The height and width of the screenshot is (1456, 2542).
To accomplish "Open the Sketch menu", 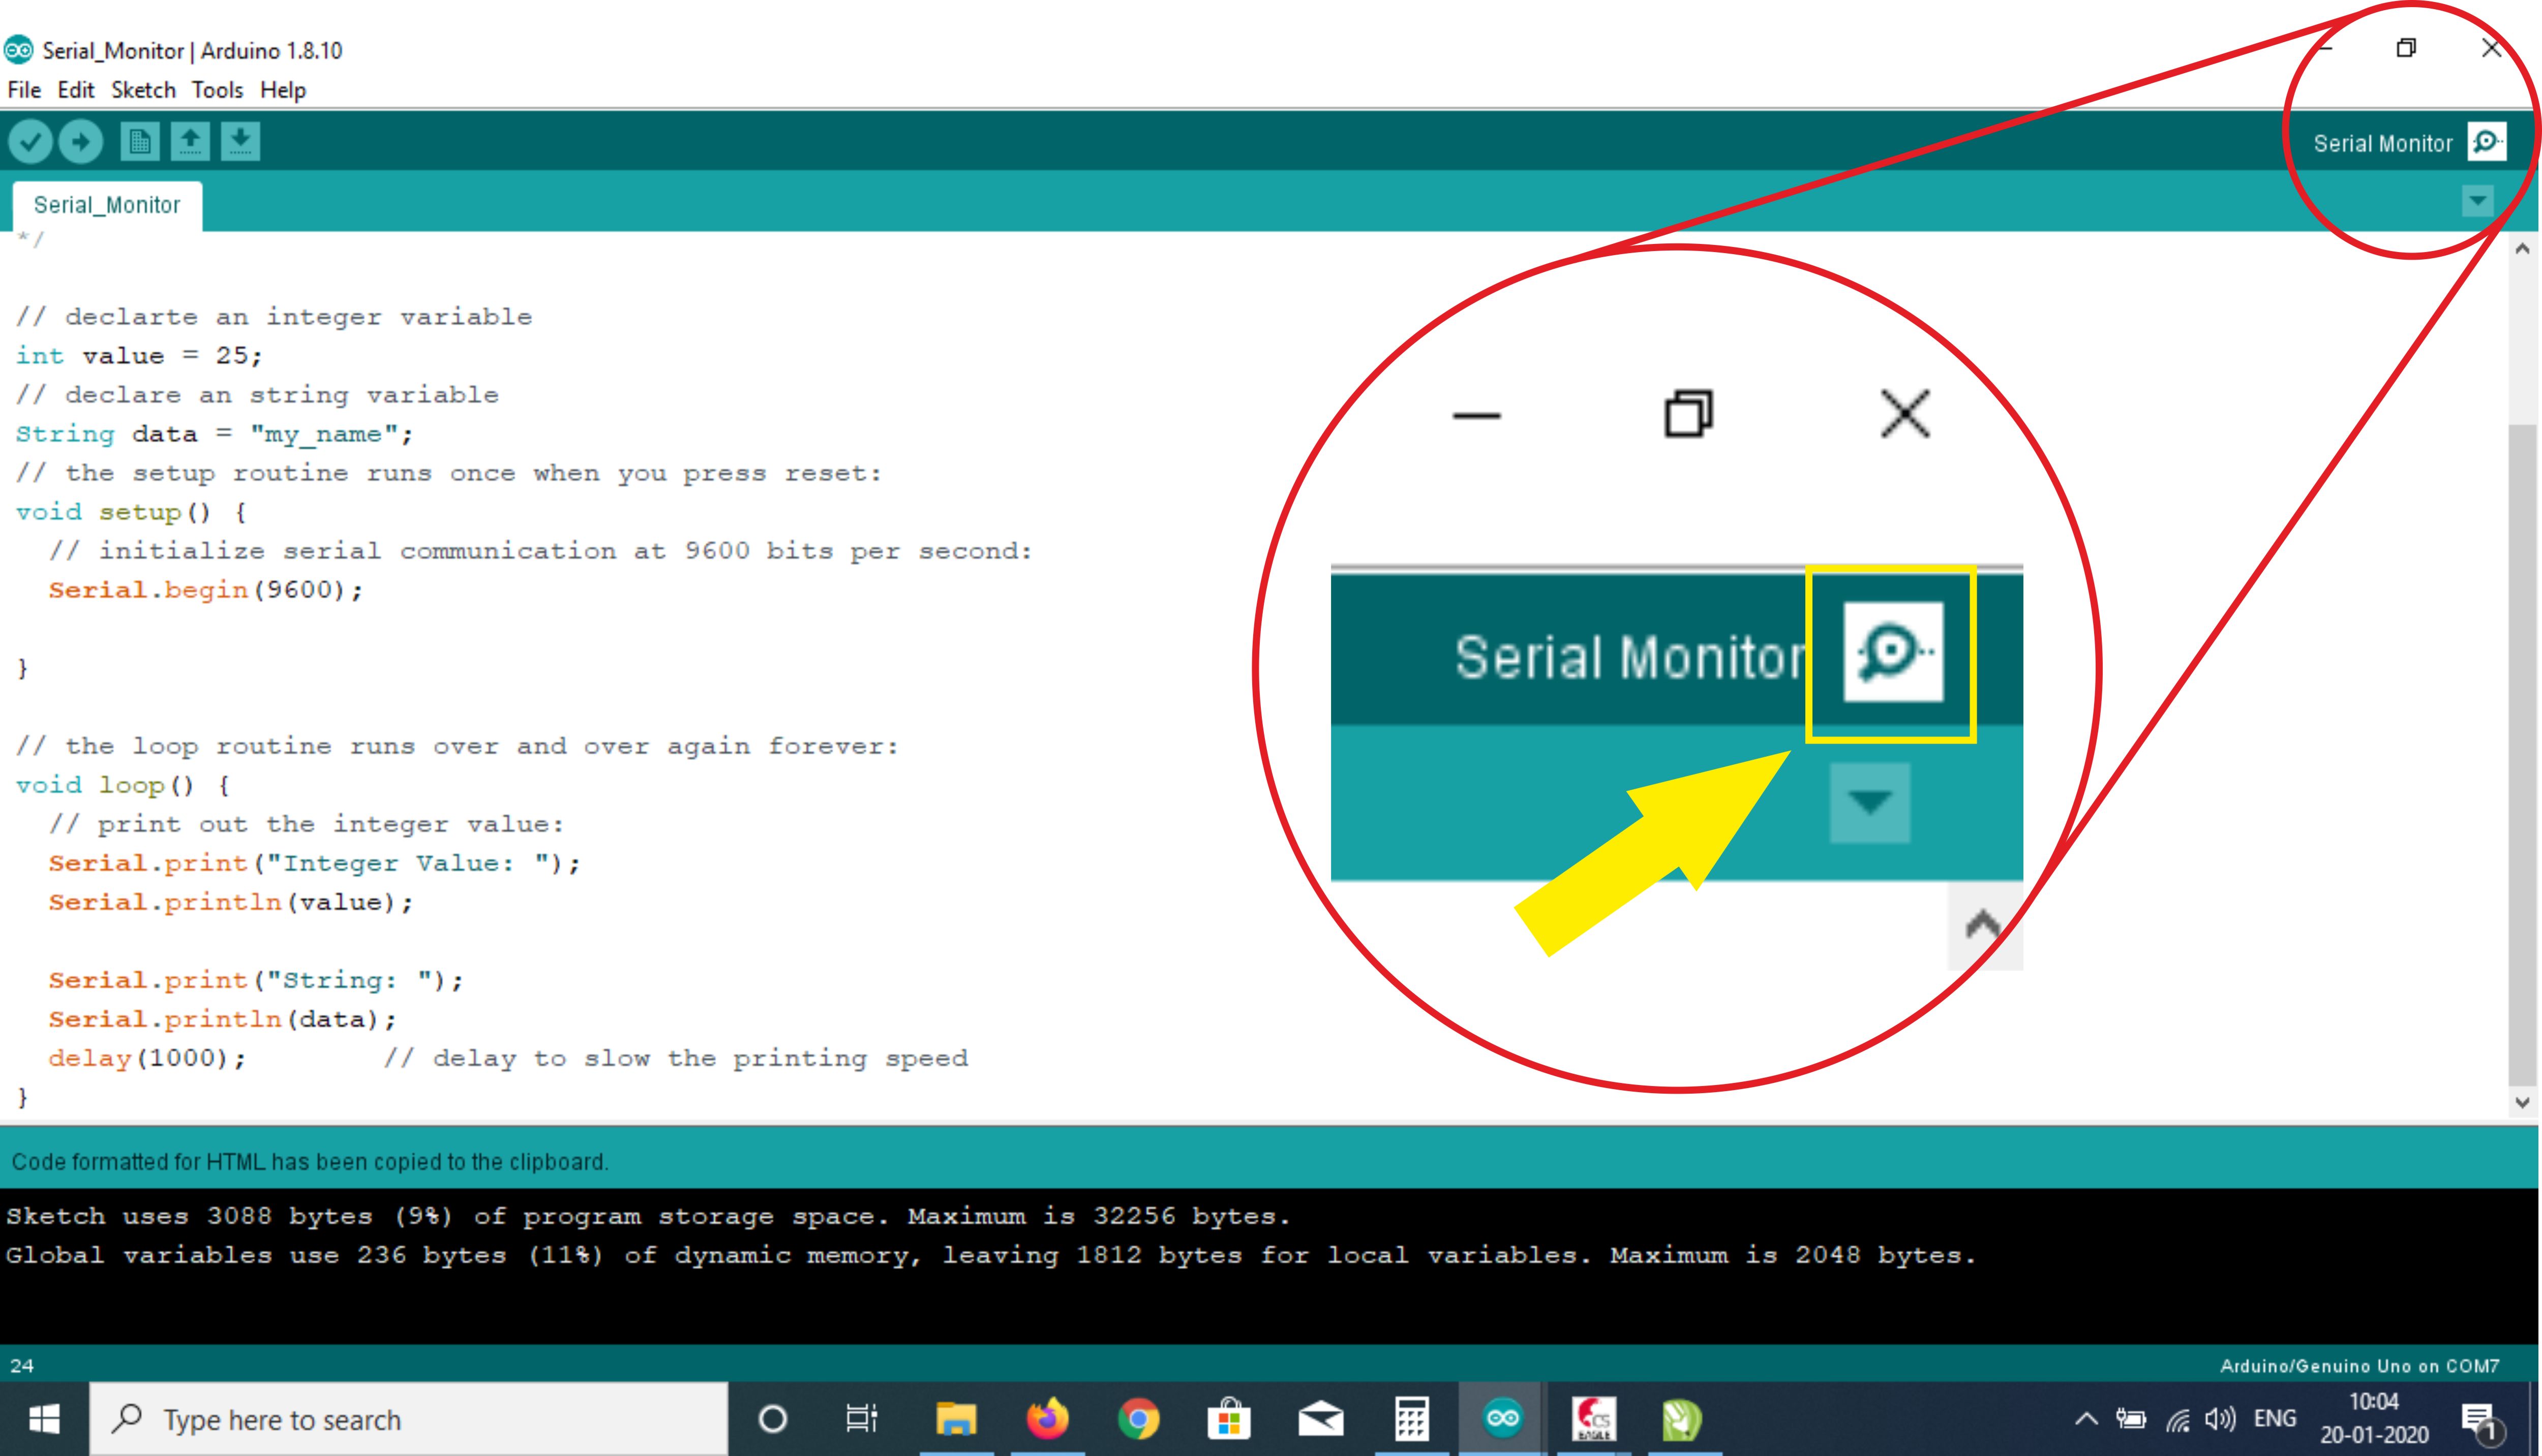I will click(143, 90).
